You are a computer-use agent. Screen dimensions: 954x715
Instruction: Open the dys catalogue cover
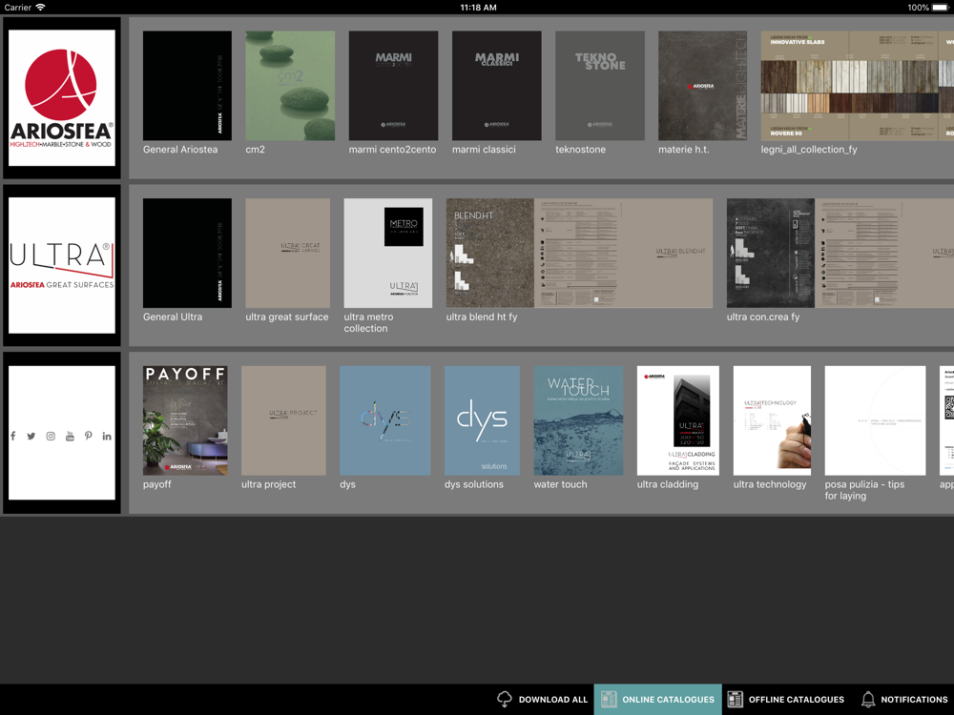[x=385, y=420]
